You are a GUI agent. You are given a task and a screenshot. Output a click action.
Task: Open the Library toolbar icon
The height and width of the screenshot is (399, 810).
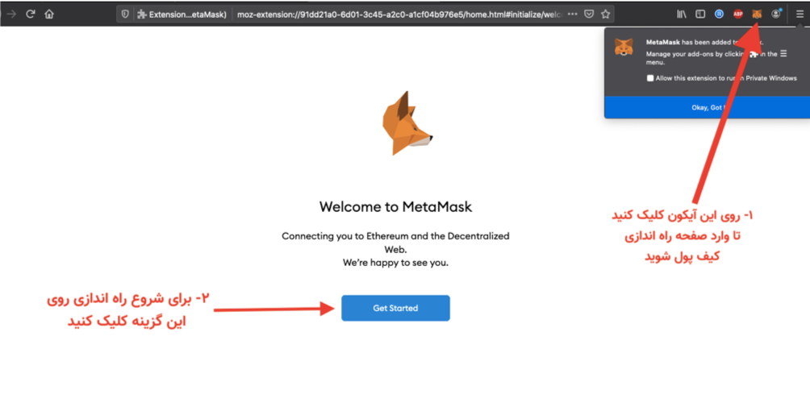(x=682, y=15)
